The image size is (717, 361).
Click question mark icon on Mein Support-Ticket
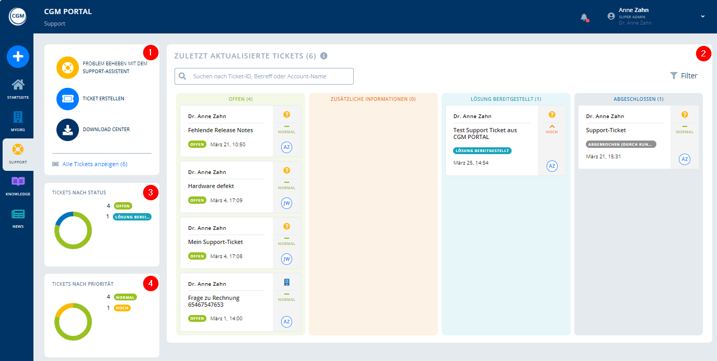tap(286, 226)
